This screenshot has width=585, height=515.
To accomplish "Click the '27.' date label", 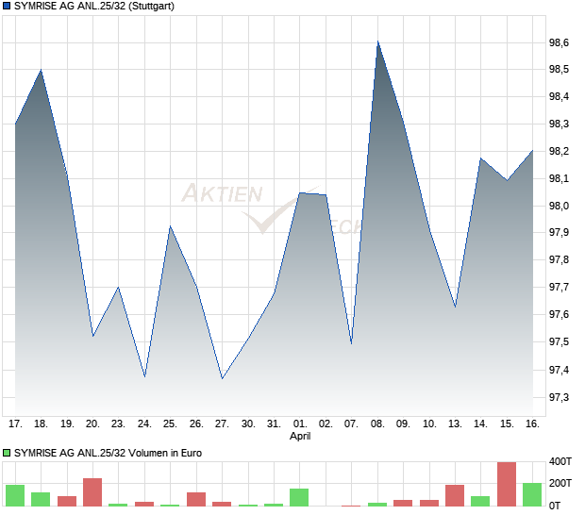I will [222, 424].
